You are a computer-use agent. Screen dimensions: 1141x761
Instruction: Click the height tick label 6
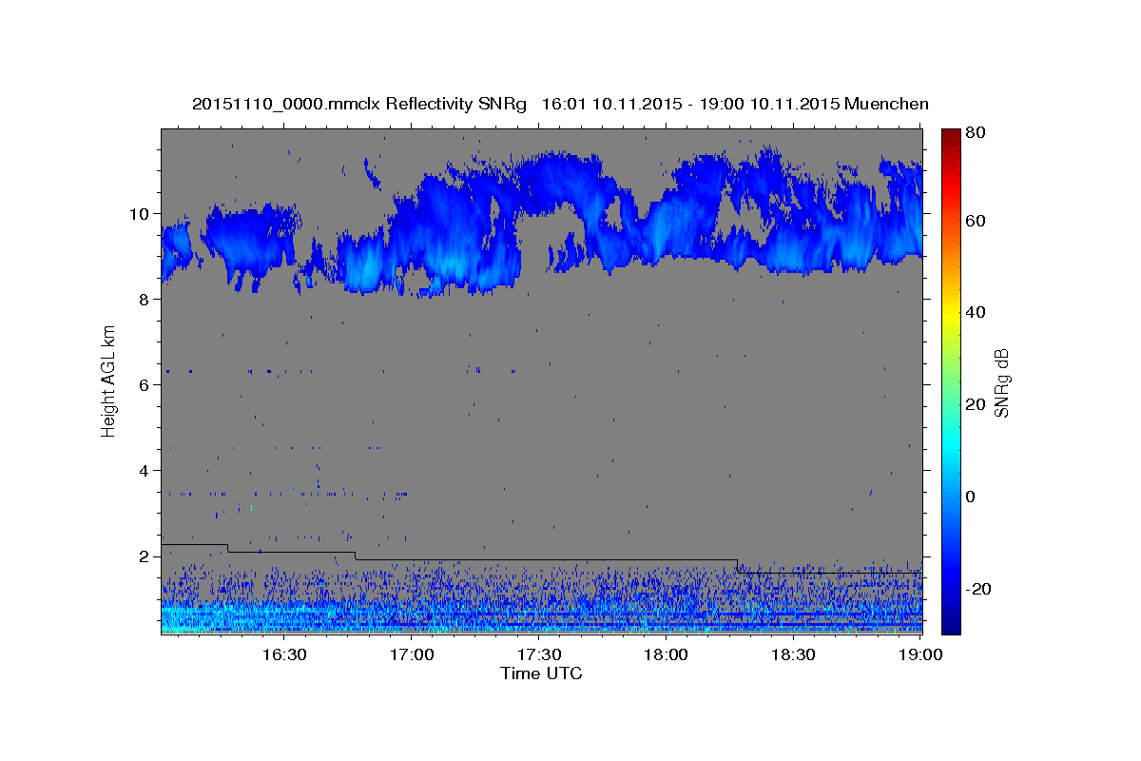pyautogui.click(x=144, y=384)
